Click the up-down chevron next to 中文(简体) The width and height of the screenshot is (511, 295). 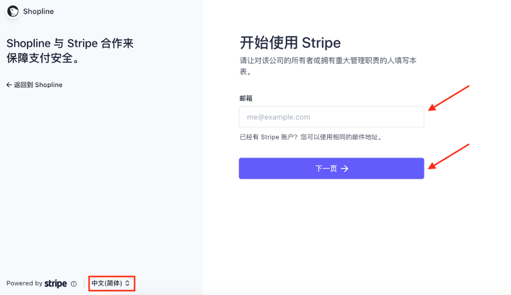pos(127,283)
